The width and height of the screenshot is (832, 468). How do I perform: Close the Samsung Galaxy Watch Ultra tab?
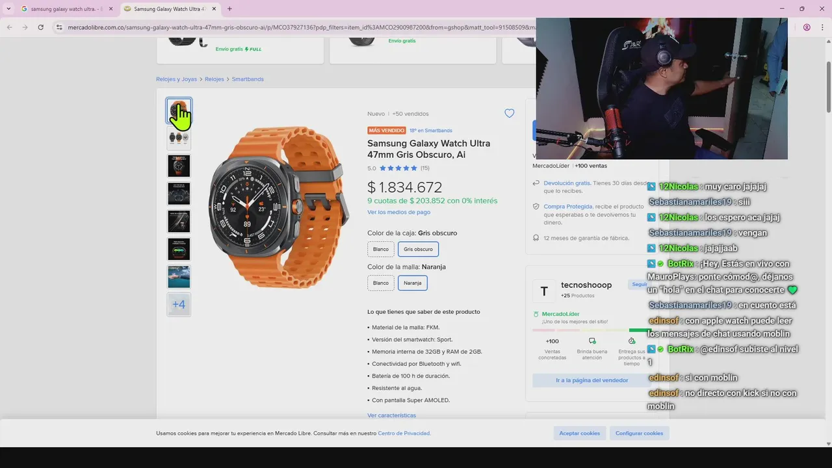coord(215,9)
